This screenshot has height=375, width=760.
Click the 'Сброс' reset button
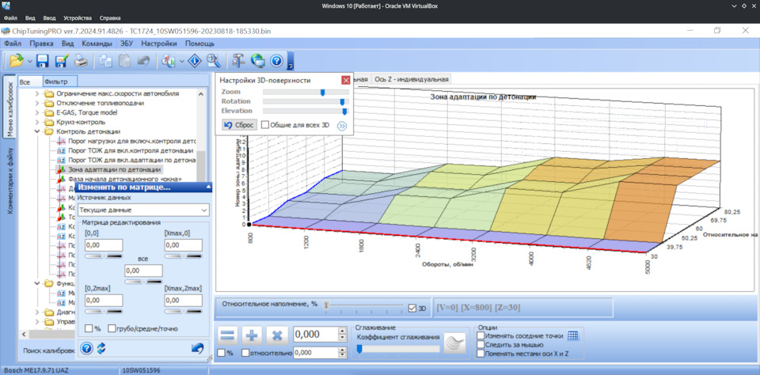click(238, 125)
